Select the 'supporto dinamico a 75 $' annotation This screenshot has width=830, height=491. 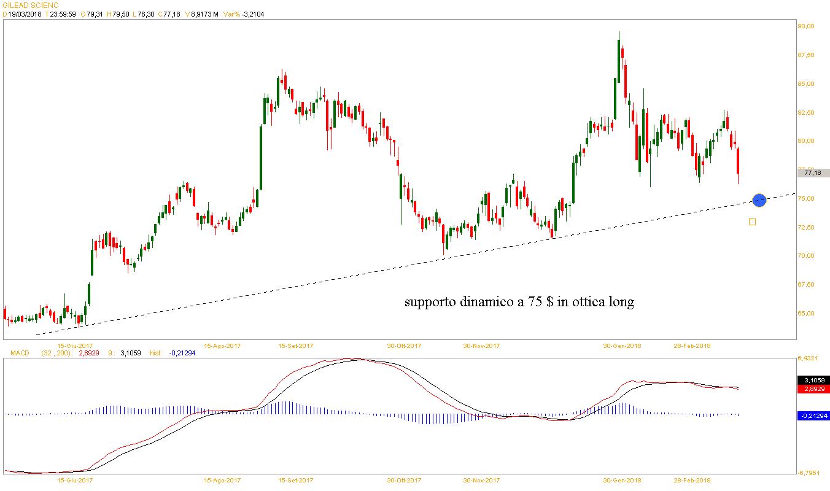[x=519, y=302]
